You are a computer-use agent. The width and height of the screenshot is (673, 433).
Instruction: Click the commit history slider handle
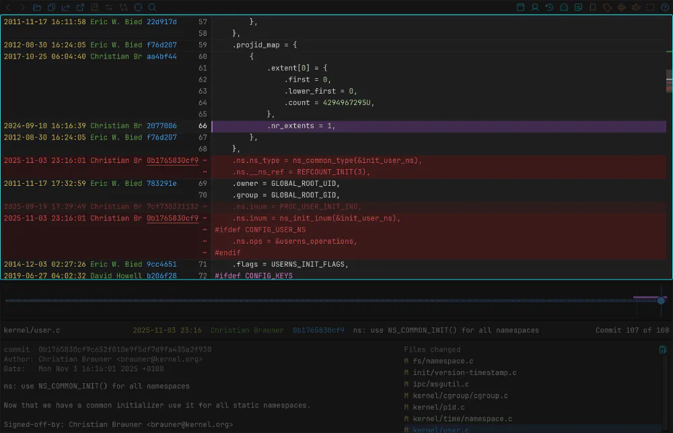661,300
